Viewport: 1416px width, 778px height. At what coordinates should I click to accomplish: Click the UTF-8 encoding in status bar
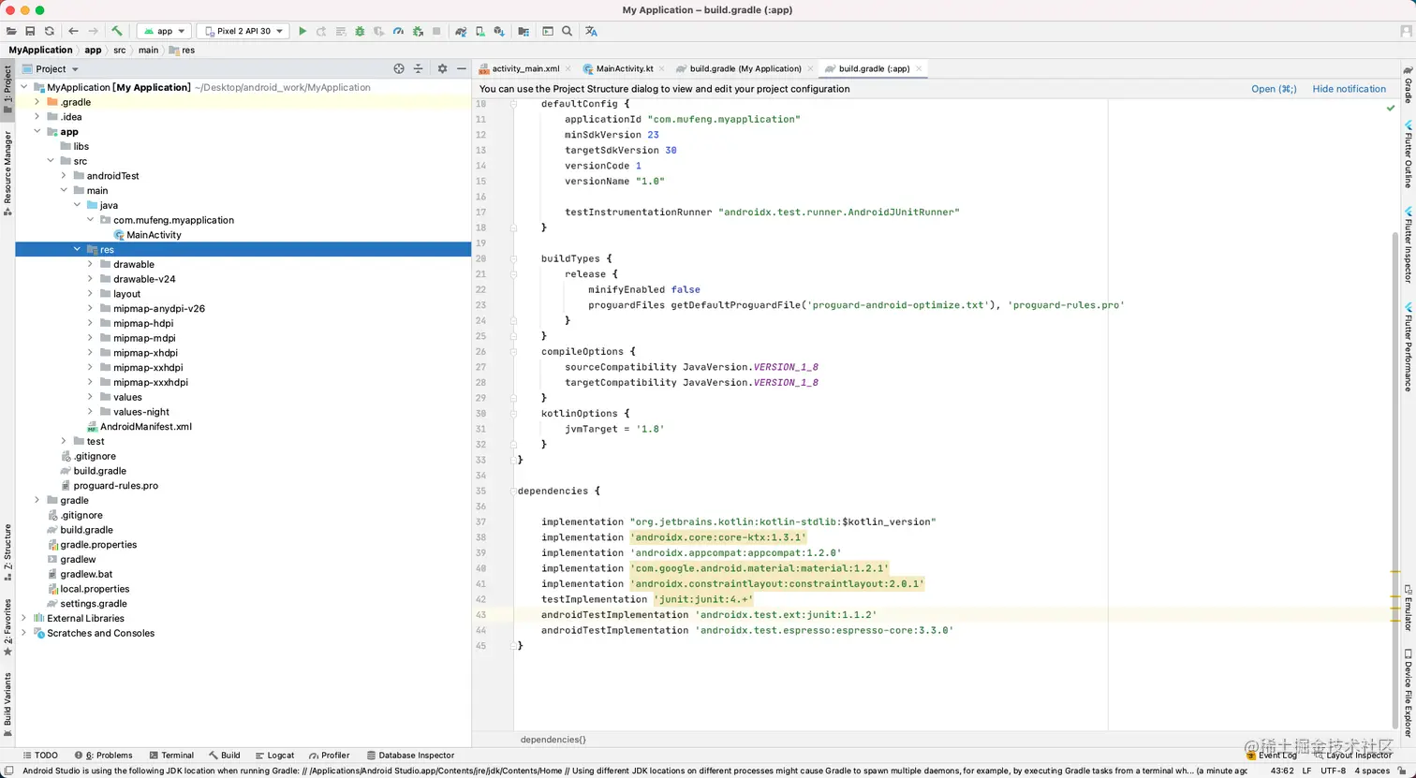1333,771
